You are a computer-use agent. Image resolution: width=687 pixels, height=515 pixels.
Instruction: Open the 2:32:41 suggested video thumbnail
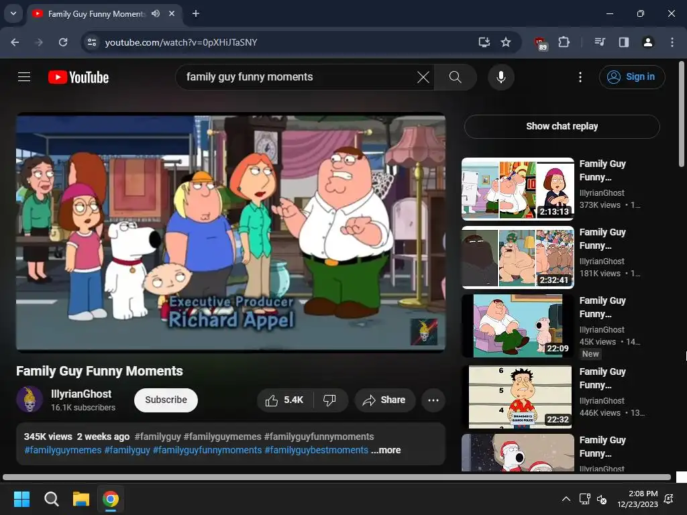pyautogui.click(x=518, y=257)
